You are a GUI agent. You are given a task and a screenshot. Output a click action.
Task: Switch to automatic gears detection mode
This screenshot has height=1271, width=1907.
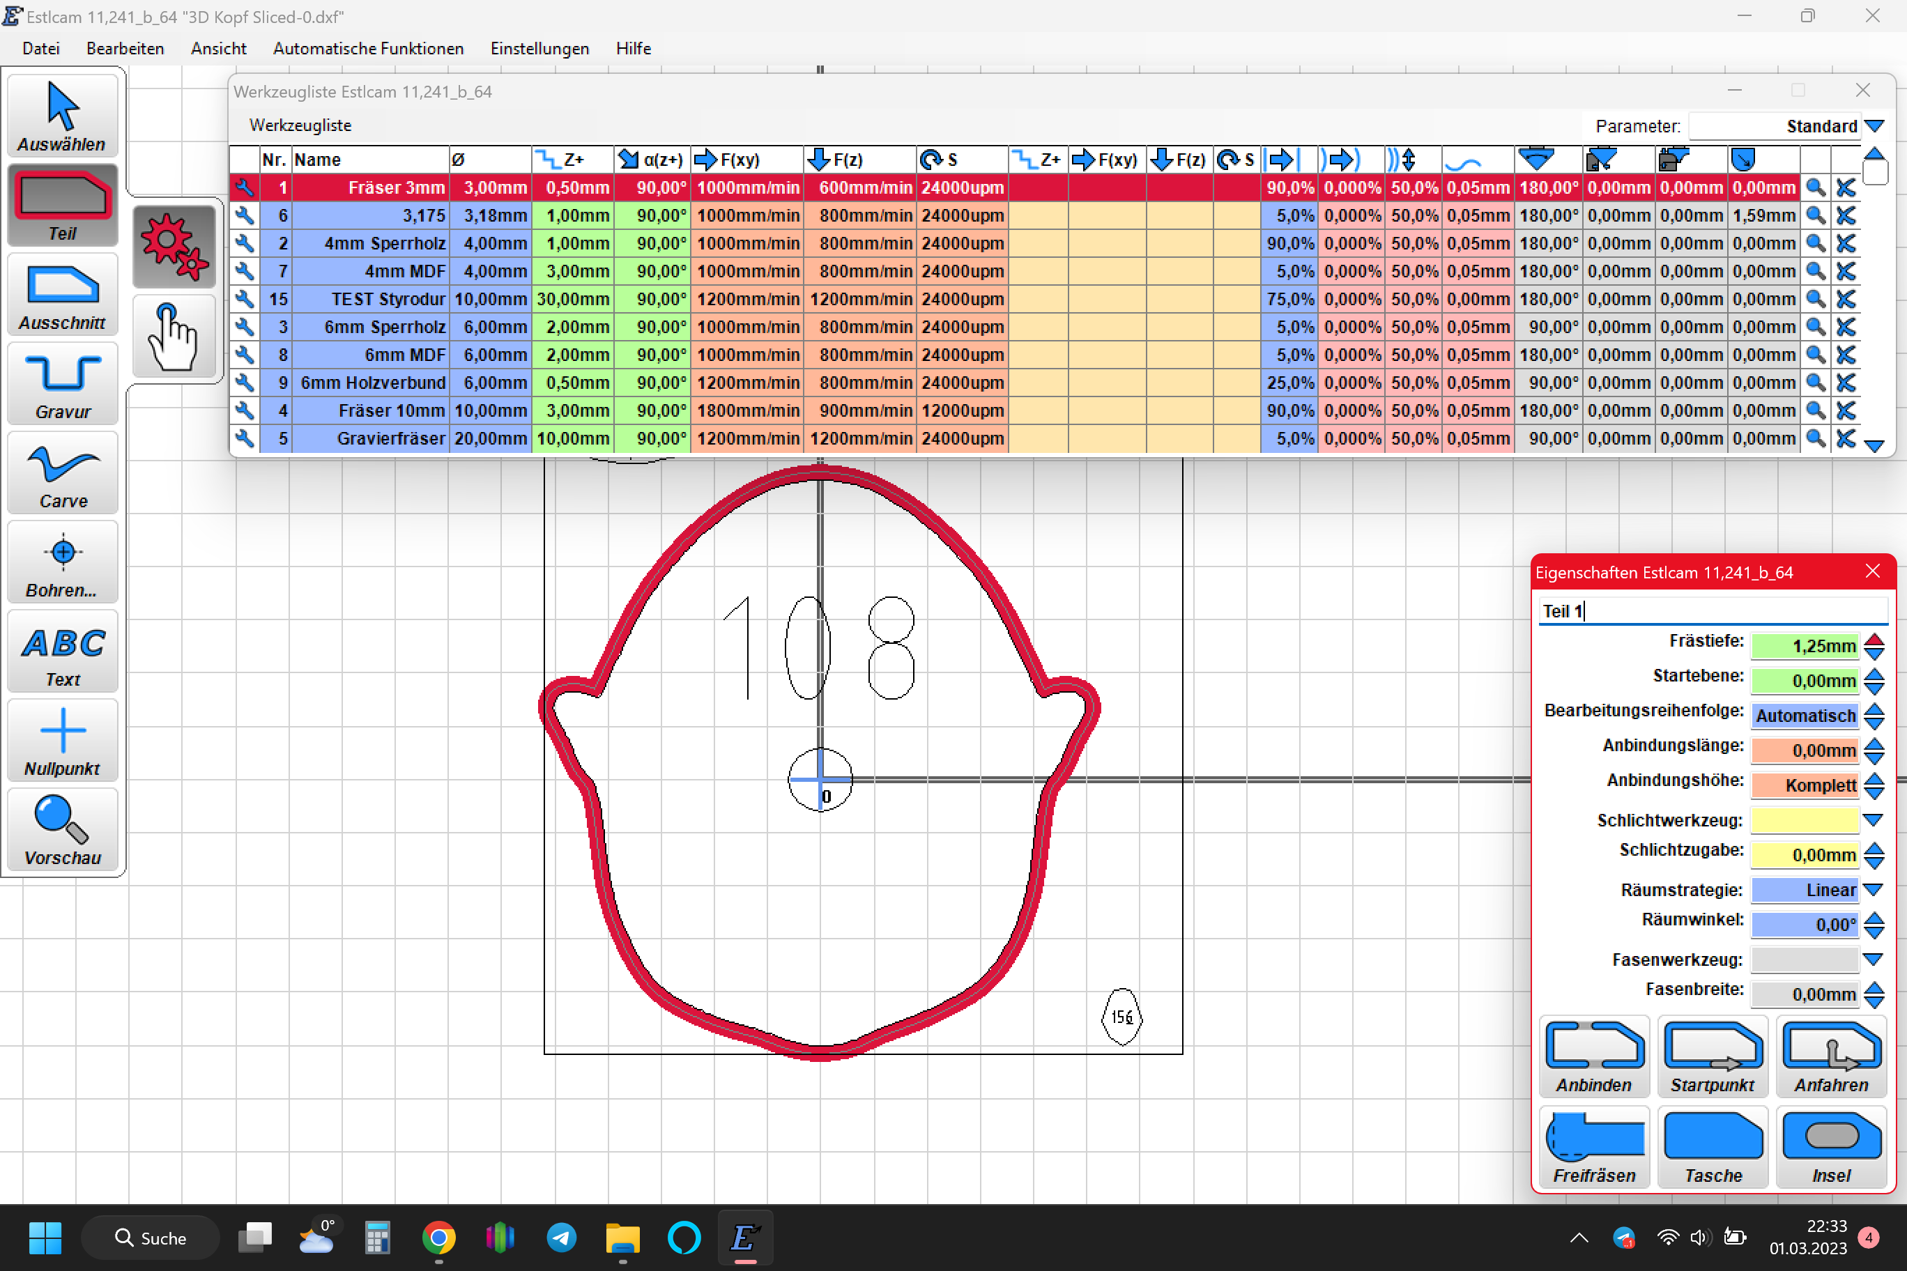174,247
